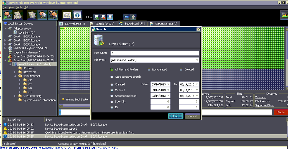Collapse the Adaptec Array node
This screenshot has width=288, height=149.
pyautogui.click(x=5, y=29)
